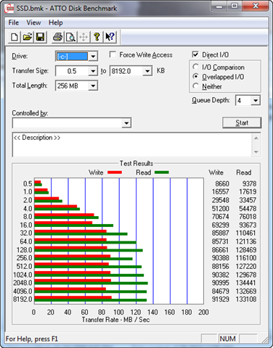
Task: Choose the Neither radio option
Action: coord(195,86)
